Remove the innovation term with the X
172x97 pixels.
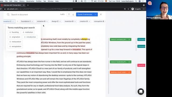[x=17, y=21]
